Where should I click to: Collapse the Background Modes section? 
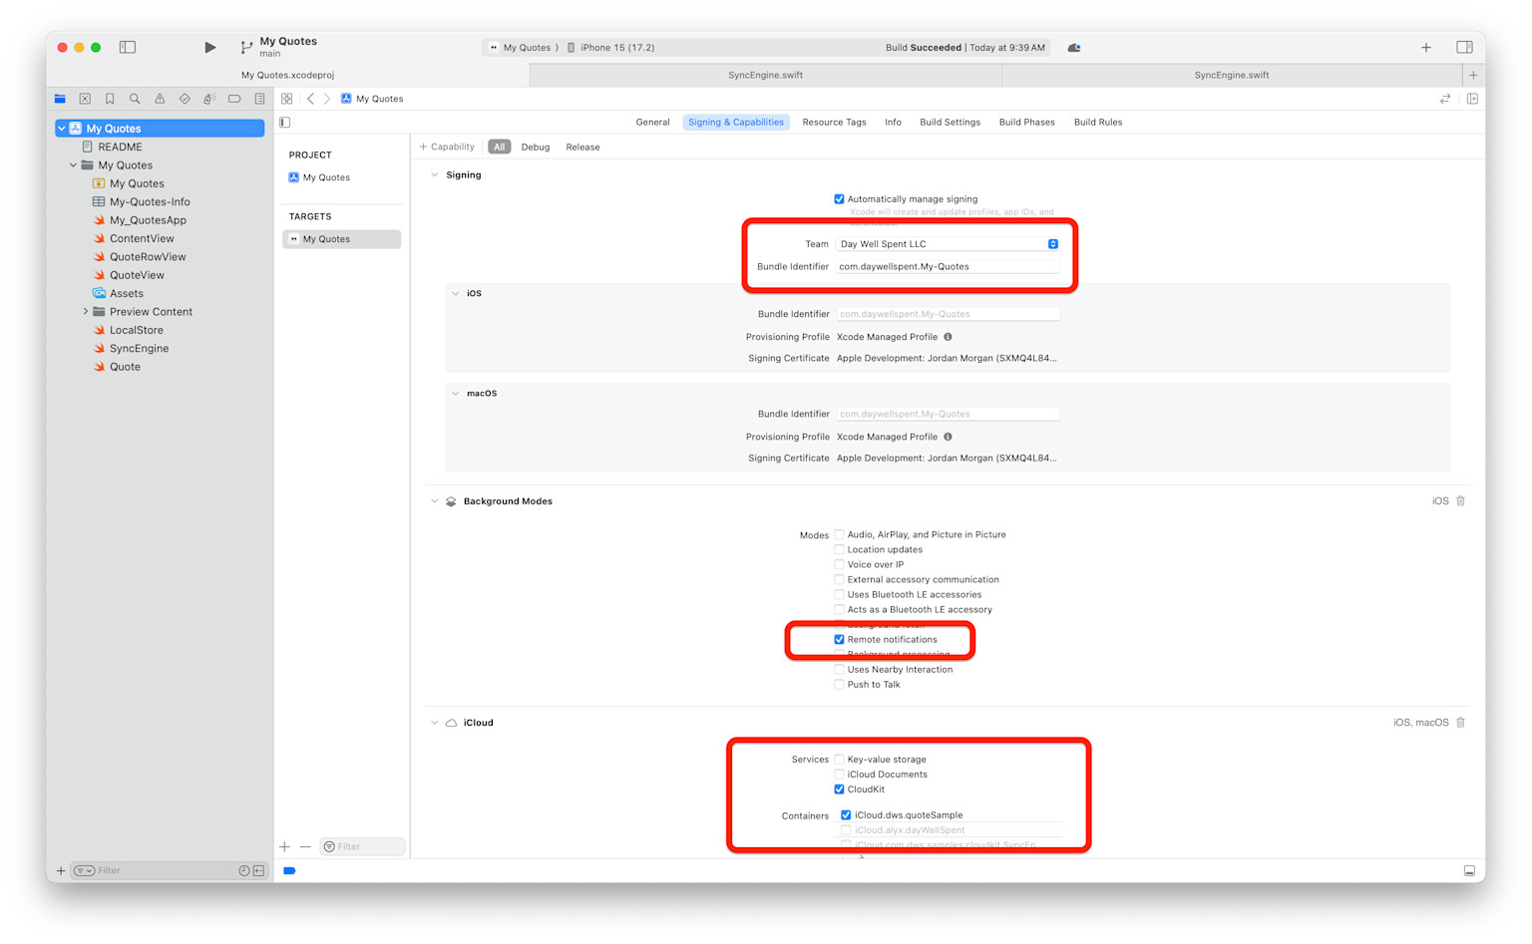click(x=435, y=501)
